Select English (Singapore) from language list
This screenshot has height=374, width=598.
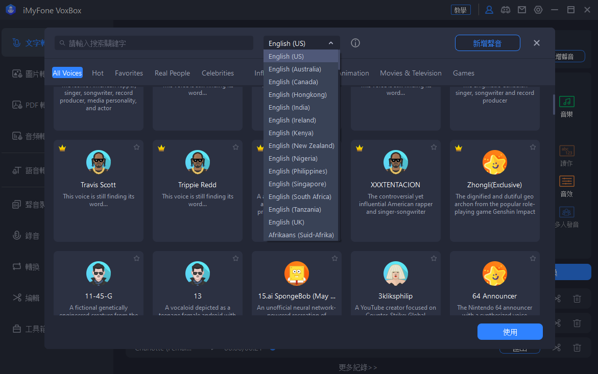pyautogui.click(x=300, y=184)
